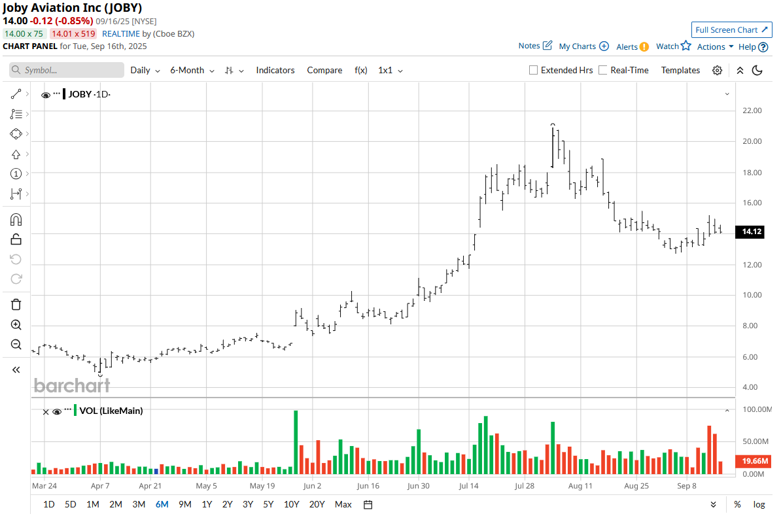Switch to the 3M time range
The width and height of the screenshot is (781, 531).
139,505
